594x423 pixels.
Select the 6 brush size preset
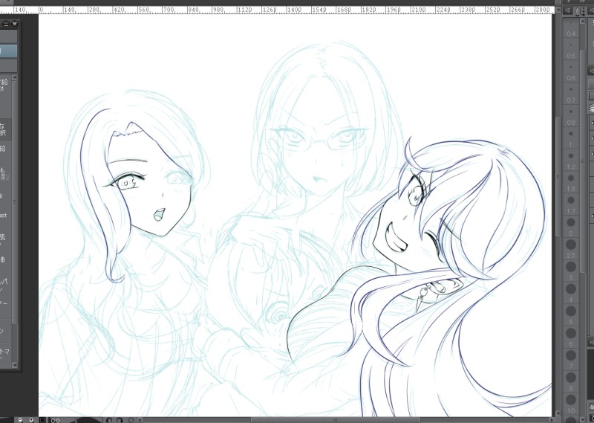point(571,339)
